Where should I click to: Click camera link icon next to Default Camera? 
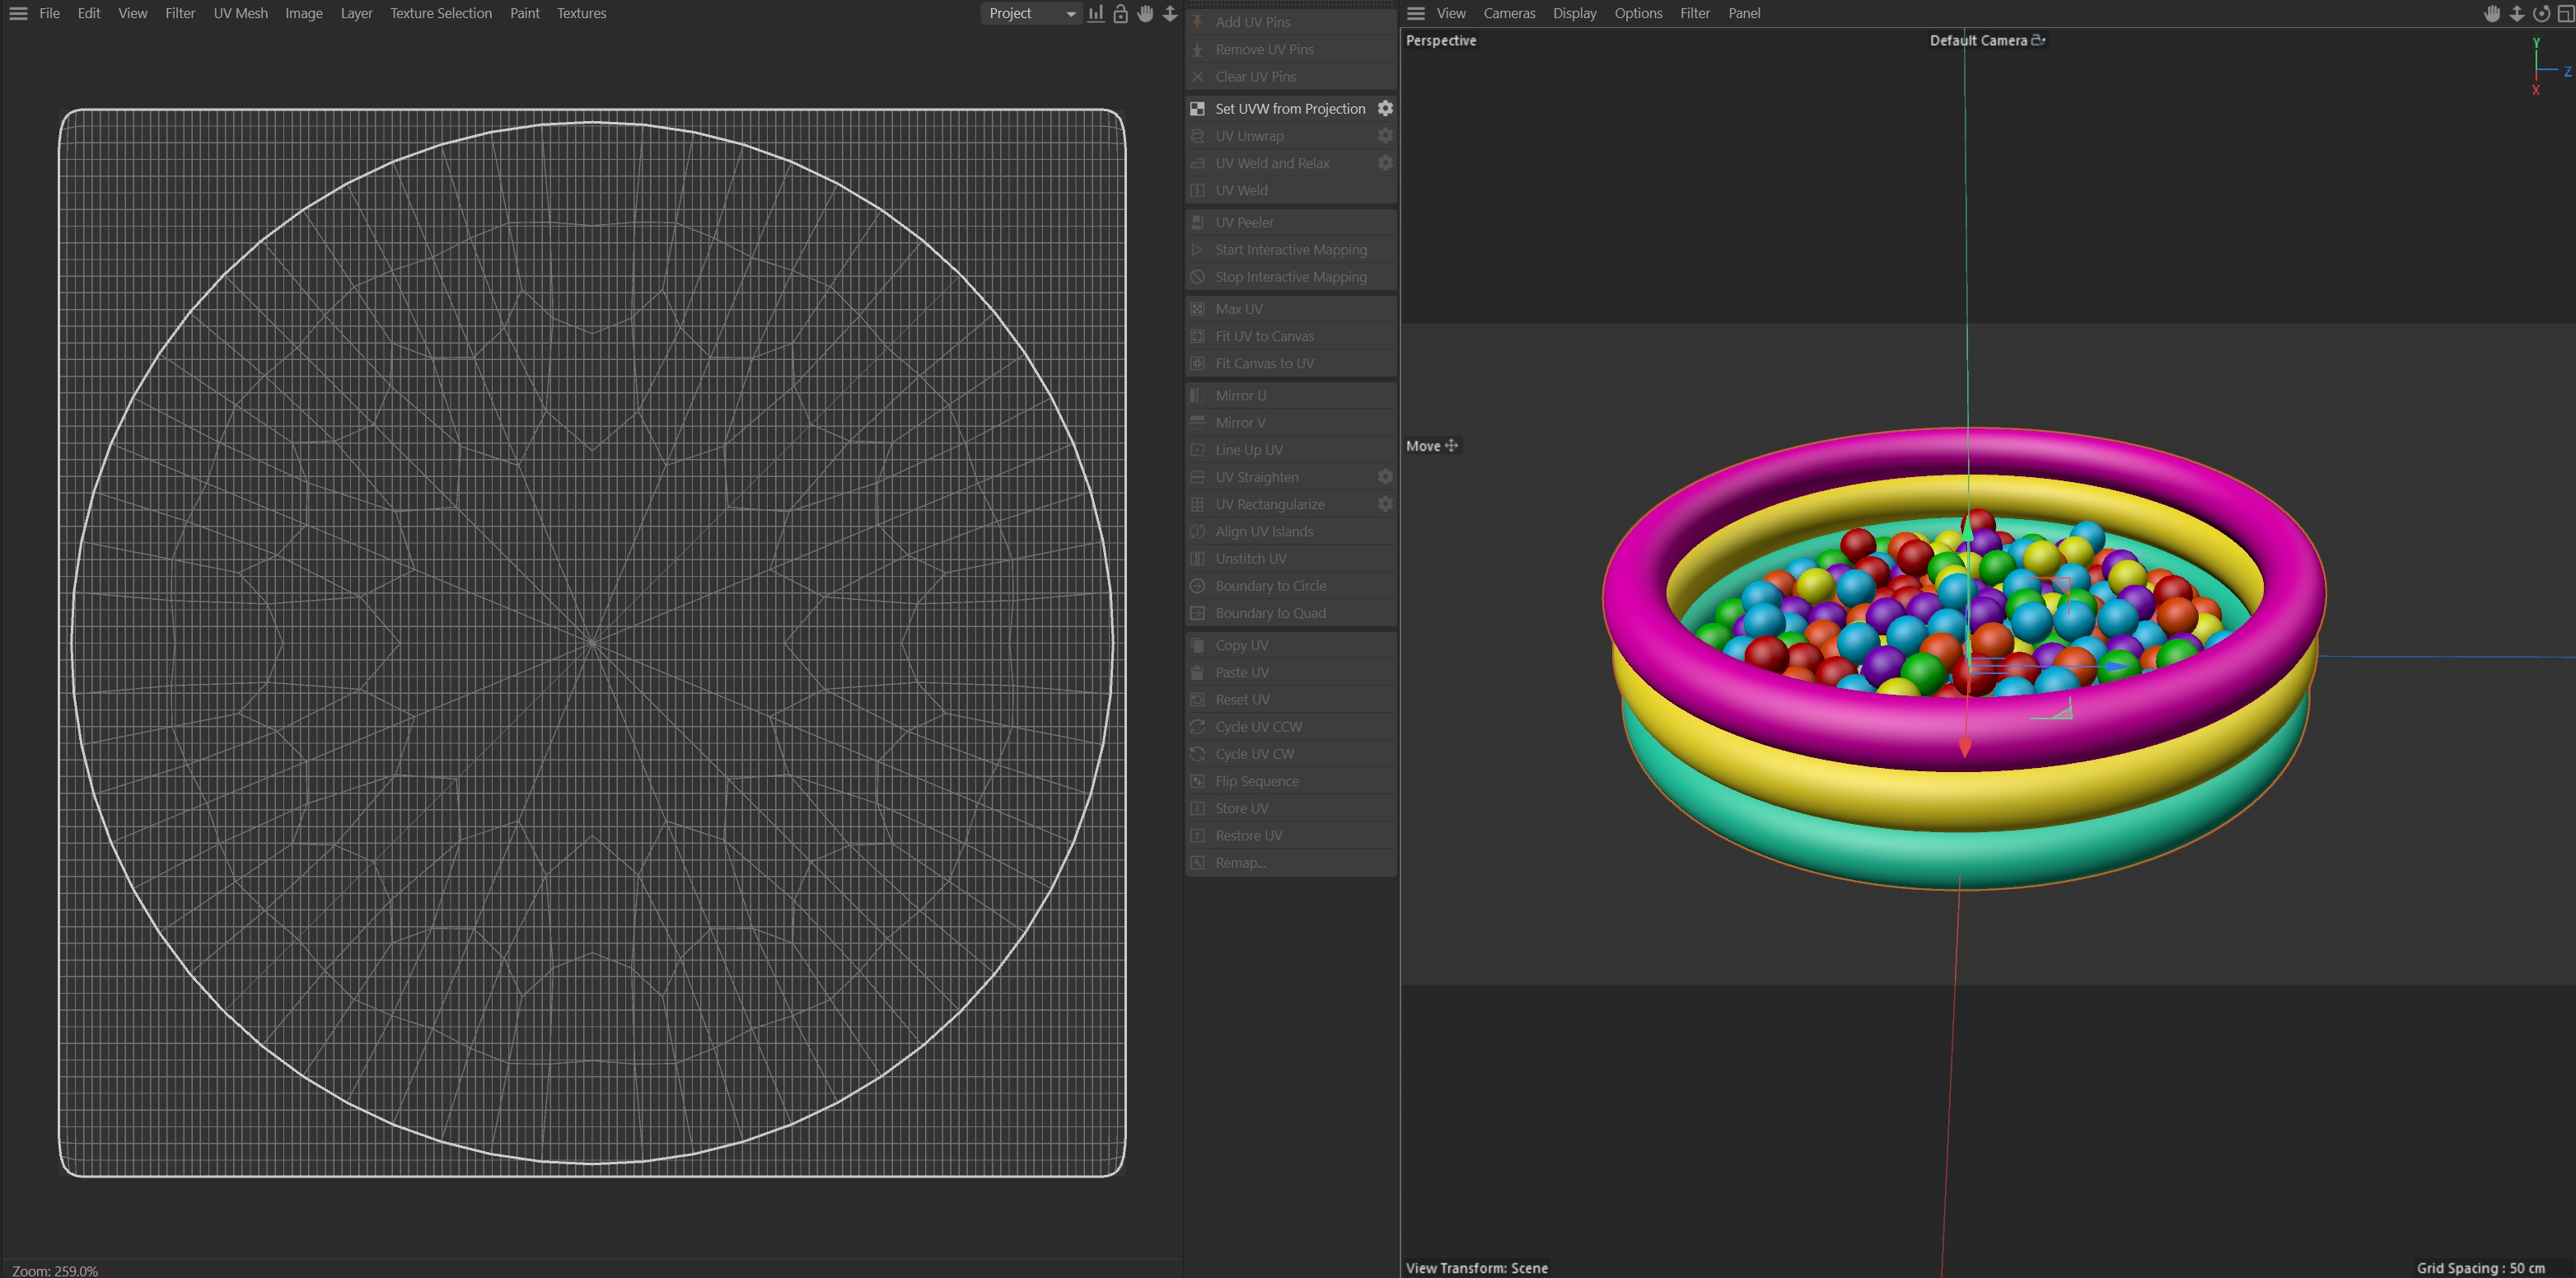pyautogui.click(x=2038, y=40)
